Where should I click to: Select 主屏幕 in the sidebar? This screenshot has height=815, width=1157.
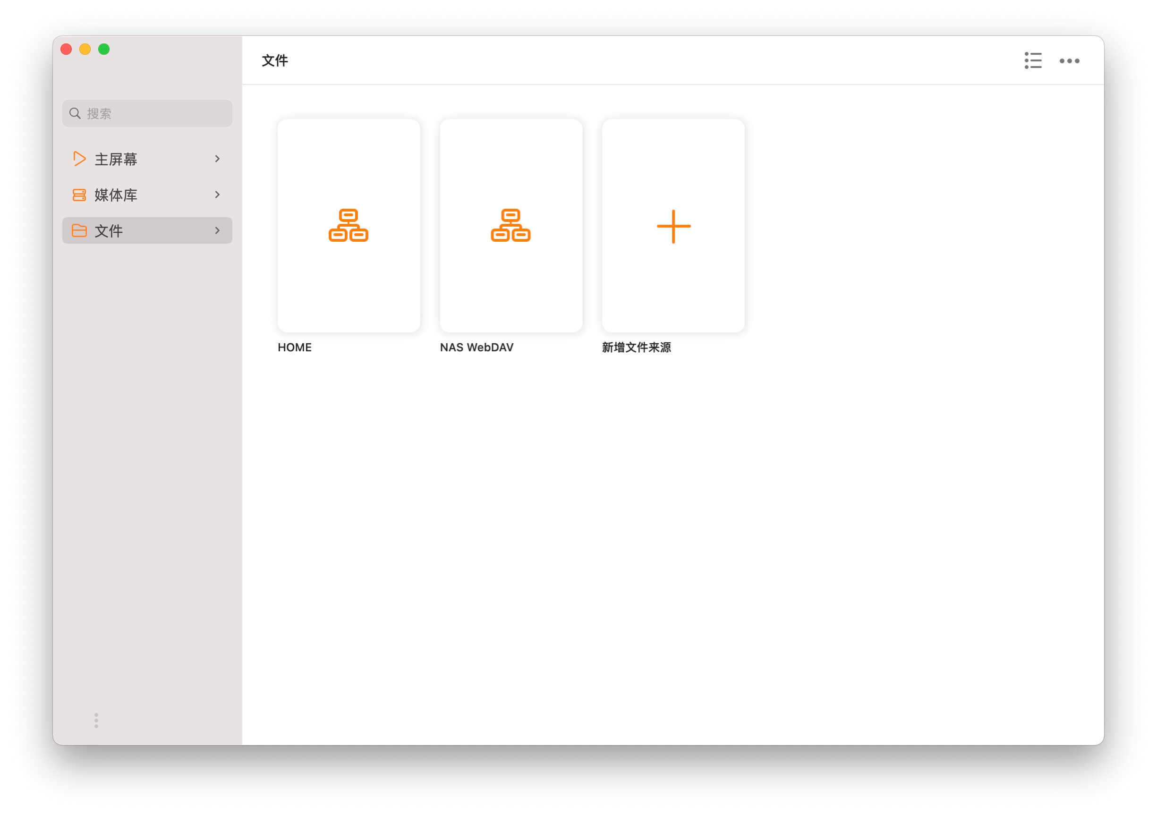[116, 159]
